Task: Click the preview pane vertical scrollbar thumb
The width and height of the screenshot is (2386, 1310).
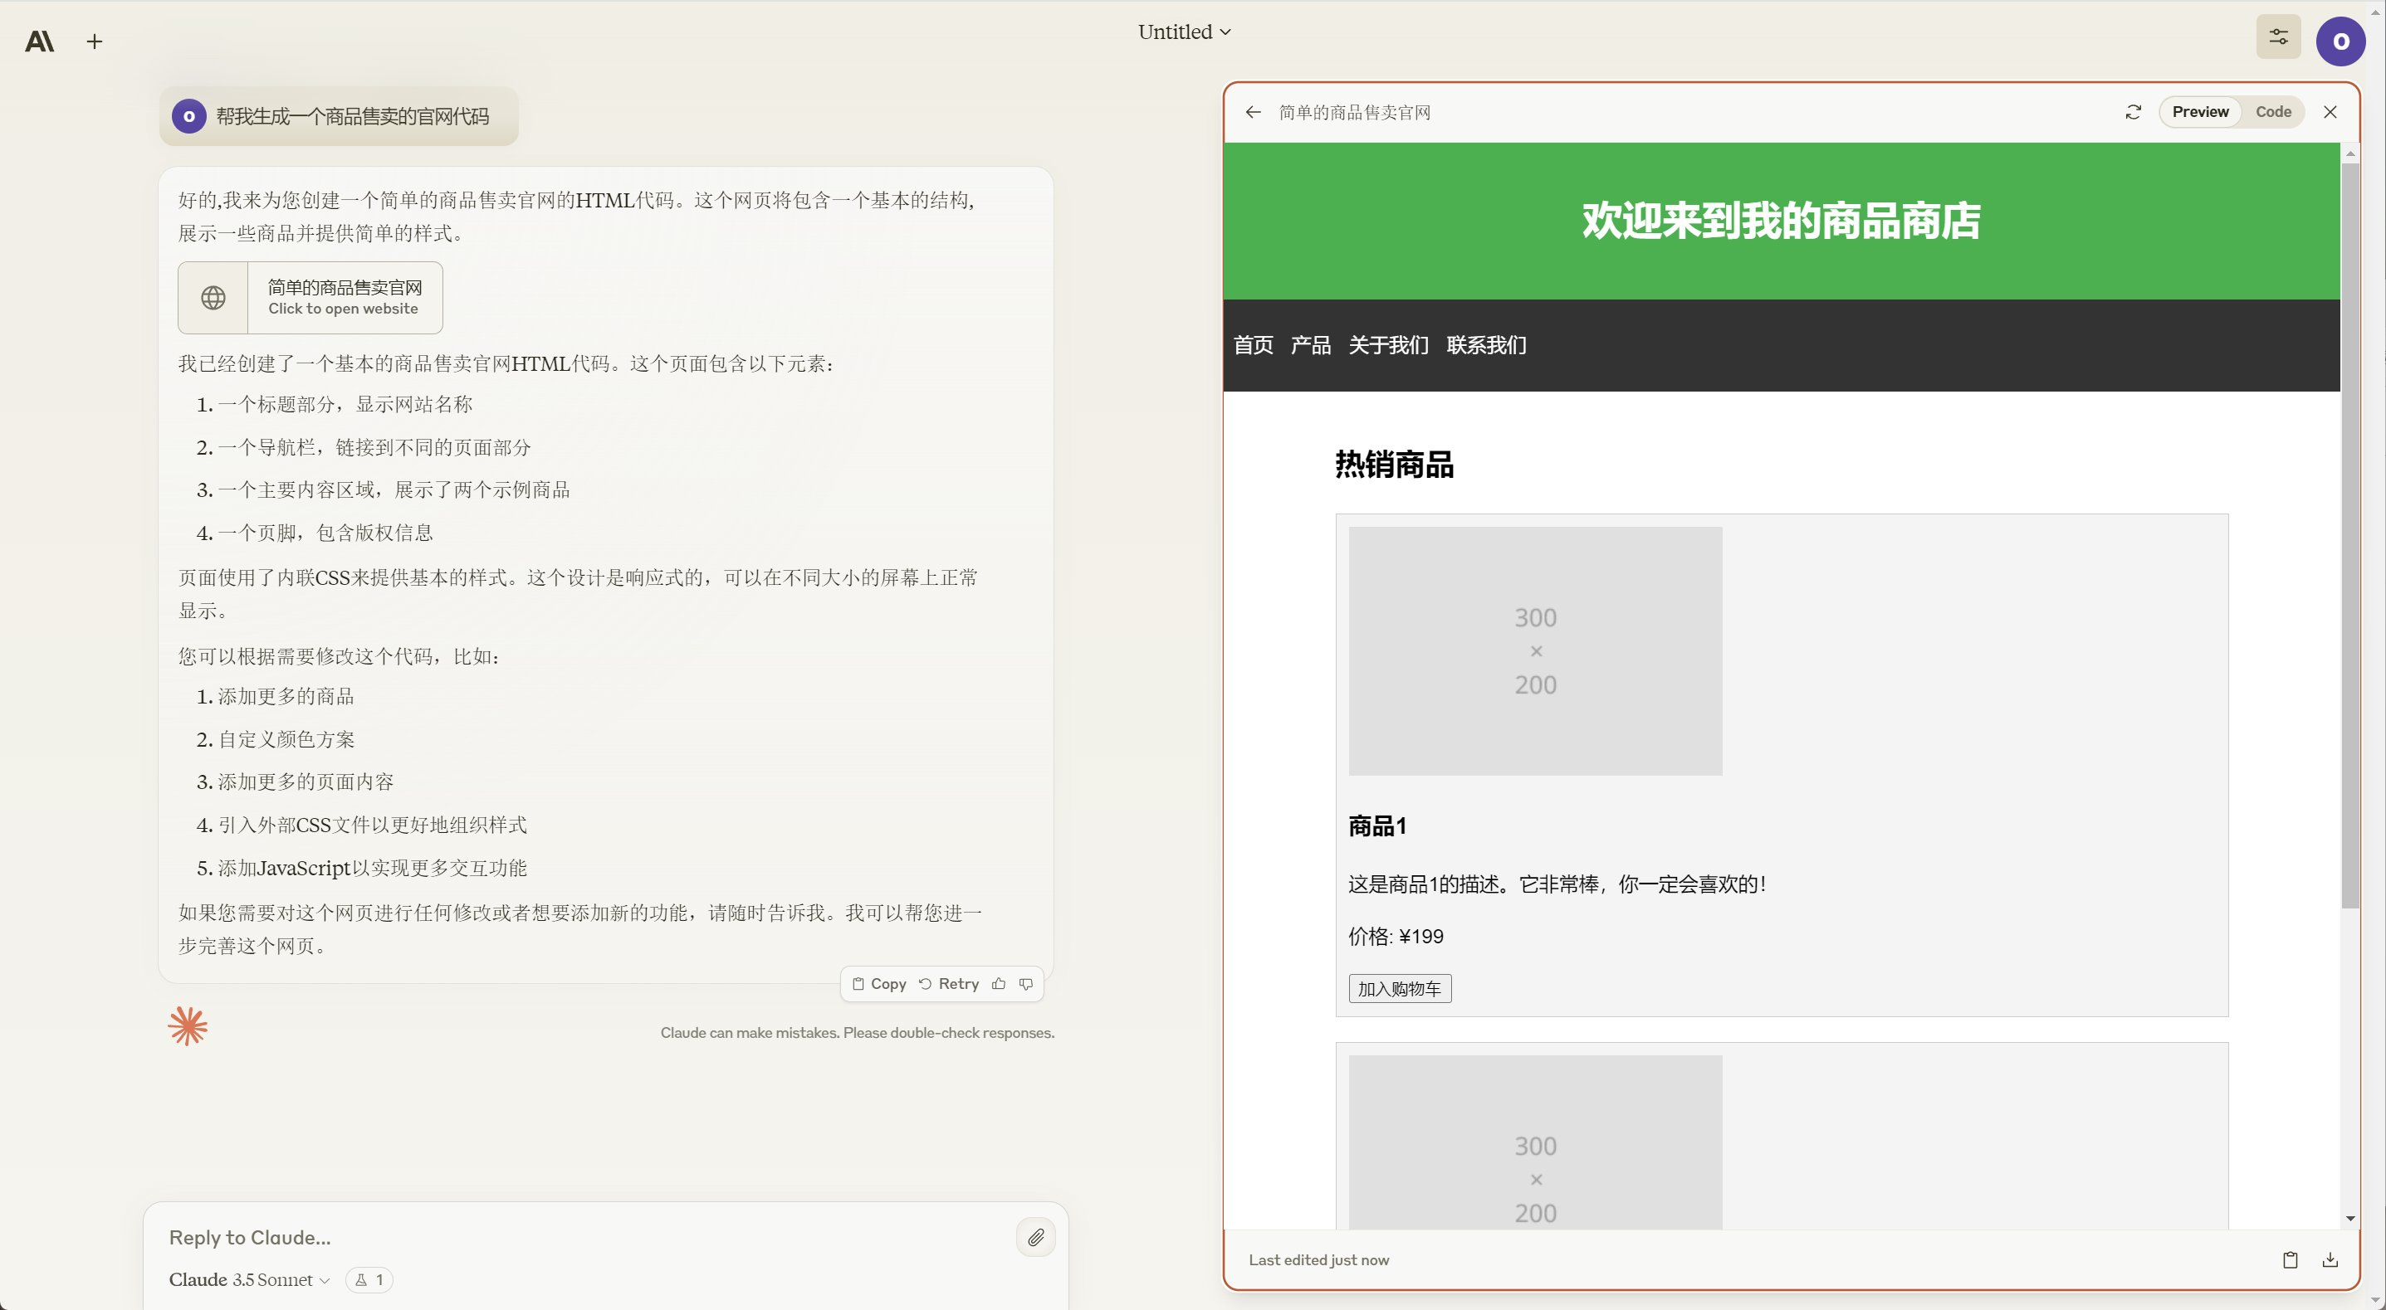Action: 2349,535
